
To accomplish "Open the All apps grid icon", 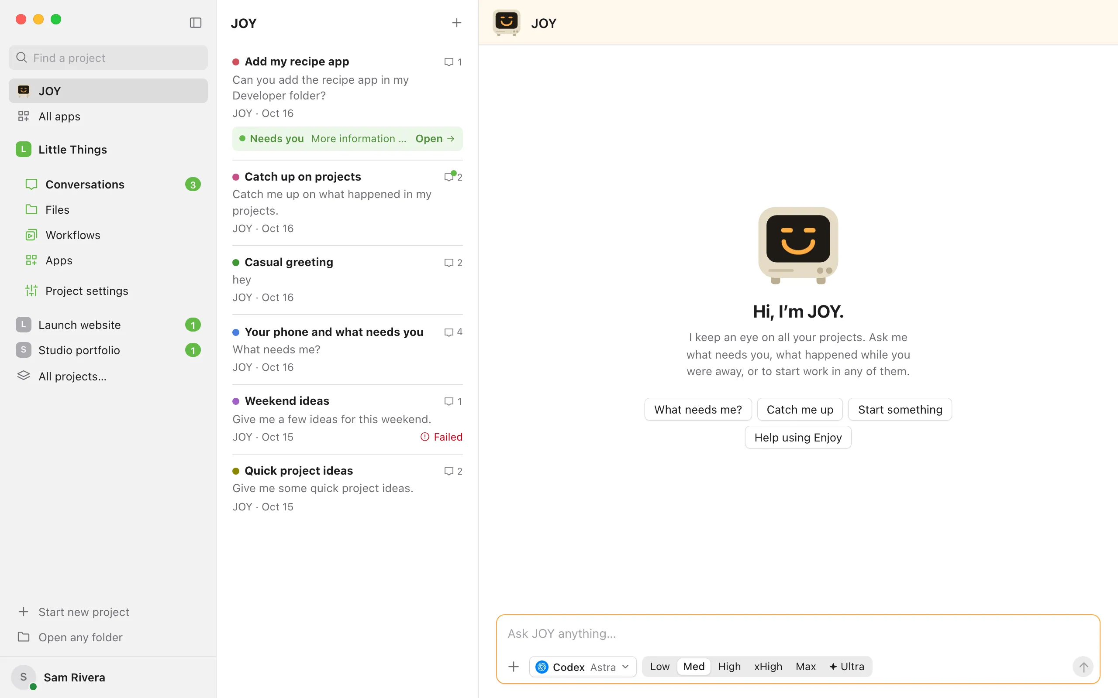I will 24,116.
